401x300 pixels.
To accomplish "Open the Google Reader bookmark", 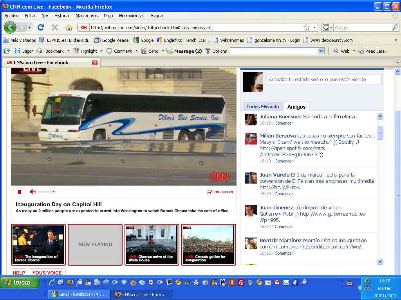I will pos(112,40).
